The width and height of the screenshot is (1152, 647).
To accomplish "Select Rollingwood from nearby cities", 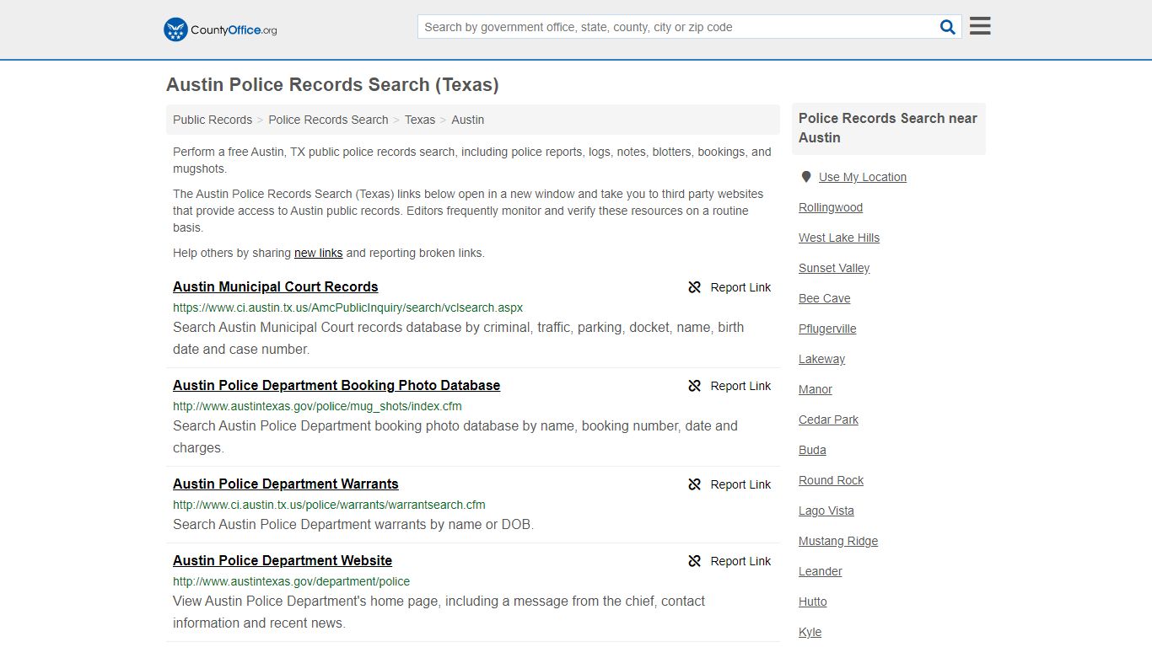I will pos(831,207).
